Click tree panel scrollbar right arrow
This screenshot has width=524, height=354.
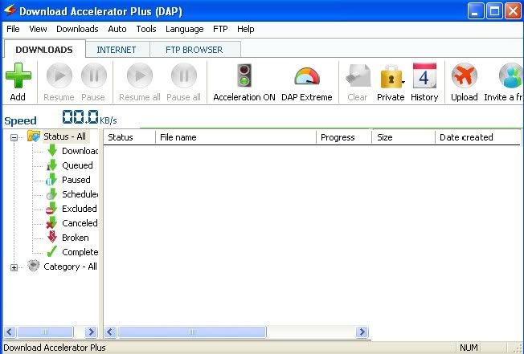[91, 332]
